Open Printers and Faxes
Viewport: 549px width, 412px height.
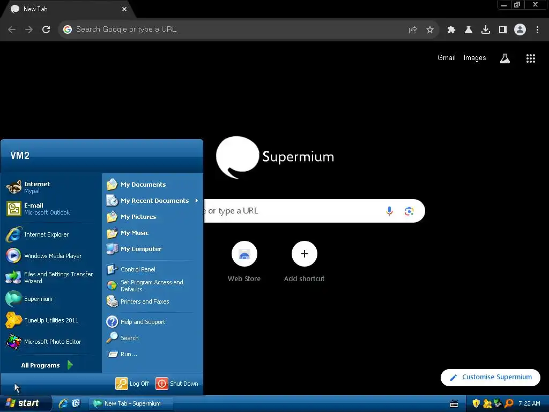pyautogui.click(x=153, y=301)
